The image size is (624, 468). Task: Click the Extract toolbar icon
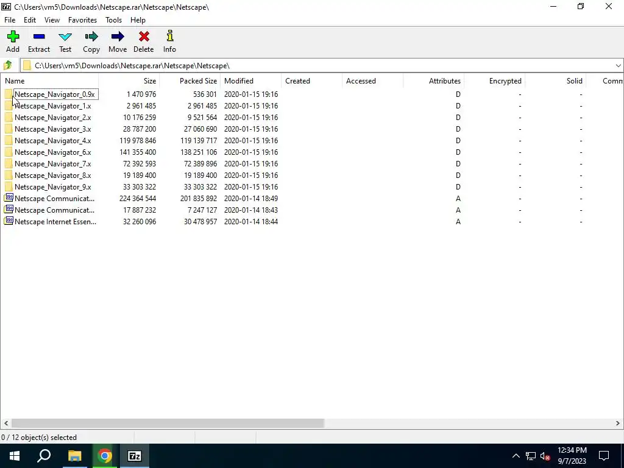(x=38, y=41)
